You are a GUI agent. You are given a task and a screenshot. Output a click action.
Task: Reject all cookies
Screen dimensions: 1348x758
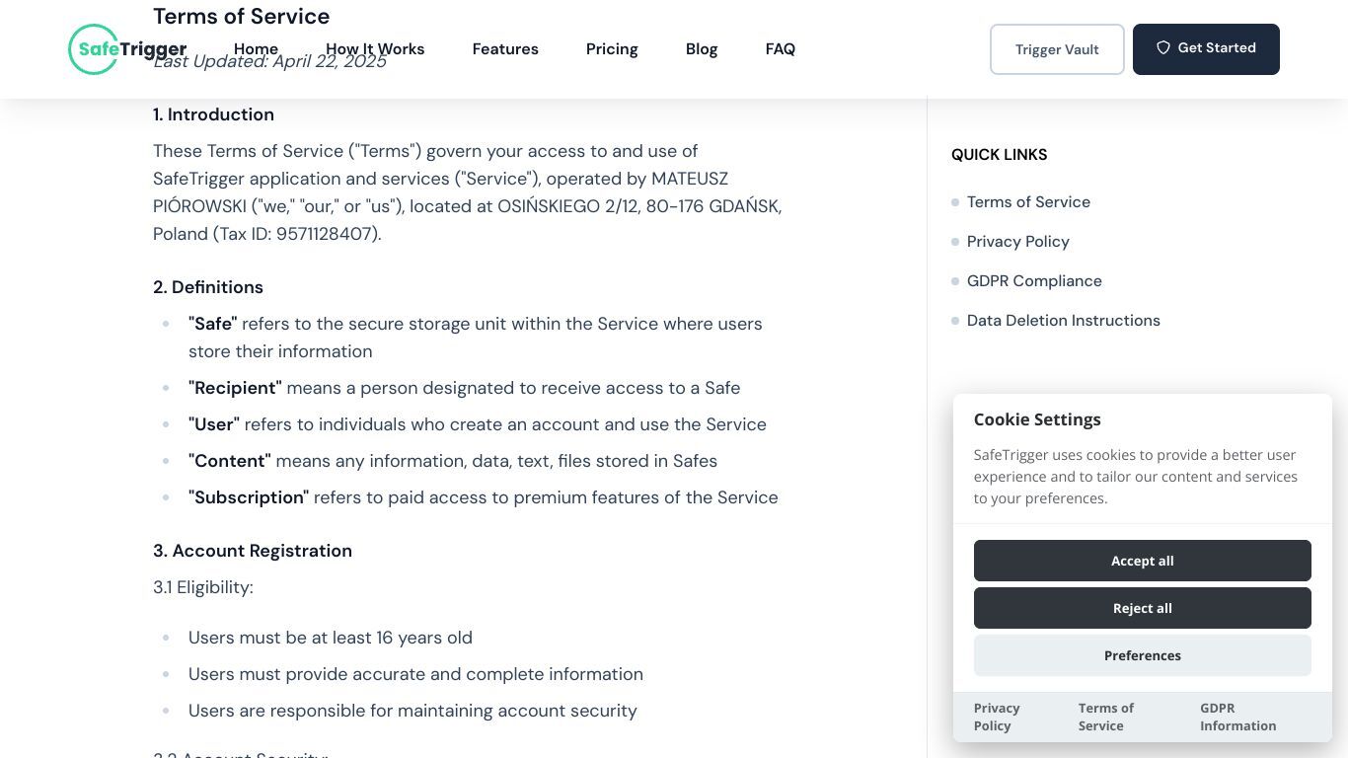(x=1143, y=608)
